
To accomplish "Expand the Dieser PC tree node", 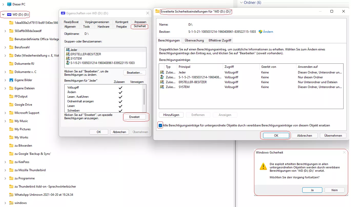I will point(3,4).
